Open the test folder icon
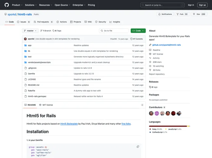212x158 pixels. tap(26, 57)
